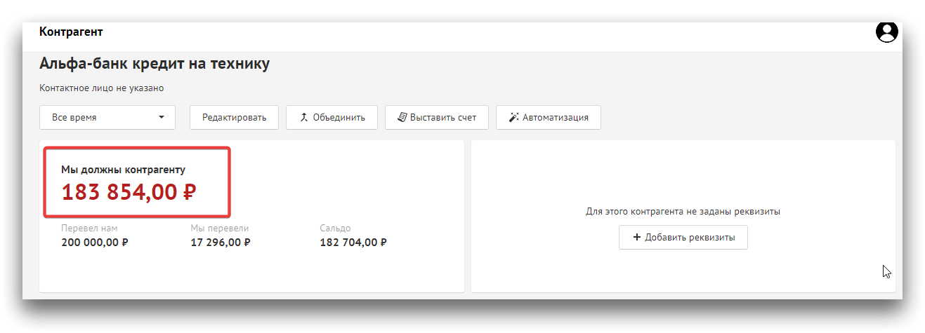Click the magic wand Автоматизация icon
This screenshot has width=925, height=333.
click(513, 117)
